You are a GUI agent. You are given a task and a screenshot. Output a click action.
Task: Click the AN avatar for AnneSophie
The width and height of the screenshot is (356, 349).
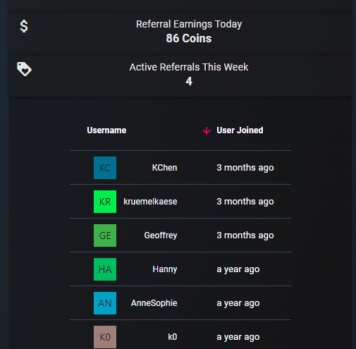[x=105, y=303]
